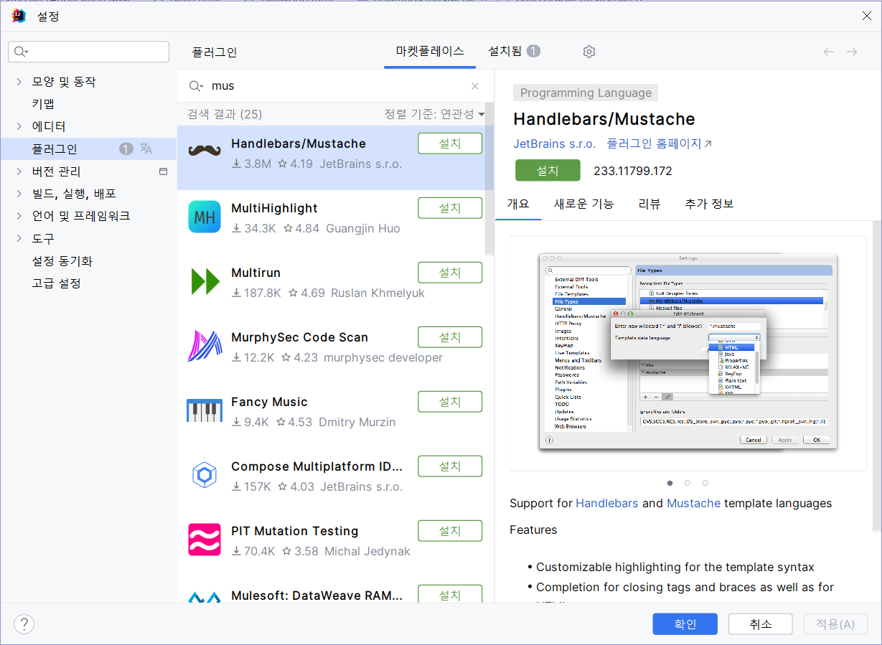Click the Mulesoft DataWeave plugin icon
Viewport: 882px width, 645px height.
click(x=205, y=597)
